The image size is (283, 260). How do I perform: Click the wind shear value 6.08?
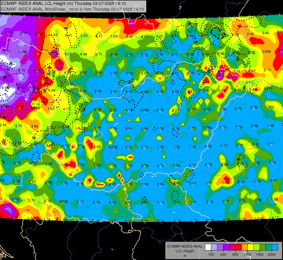pos(235,34)
